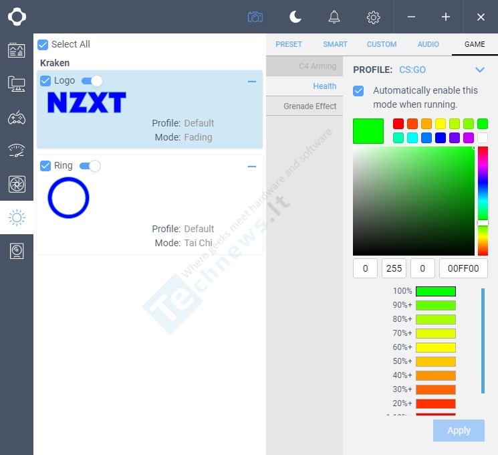This screenshot has height=455, width=498.
Task: Open the overclocking gauge sidebar icon
Action: tap(17, 151)
